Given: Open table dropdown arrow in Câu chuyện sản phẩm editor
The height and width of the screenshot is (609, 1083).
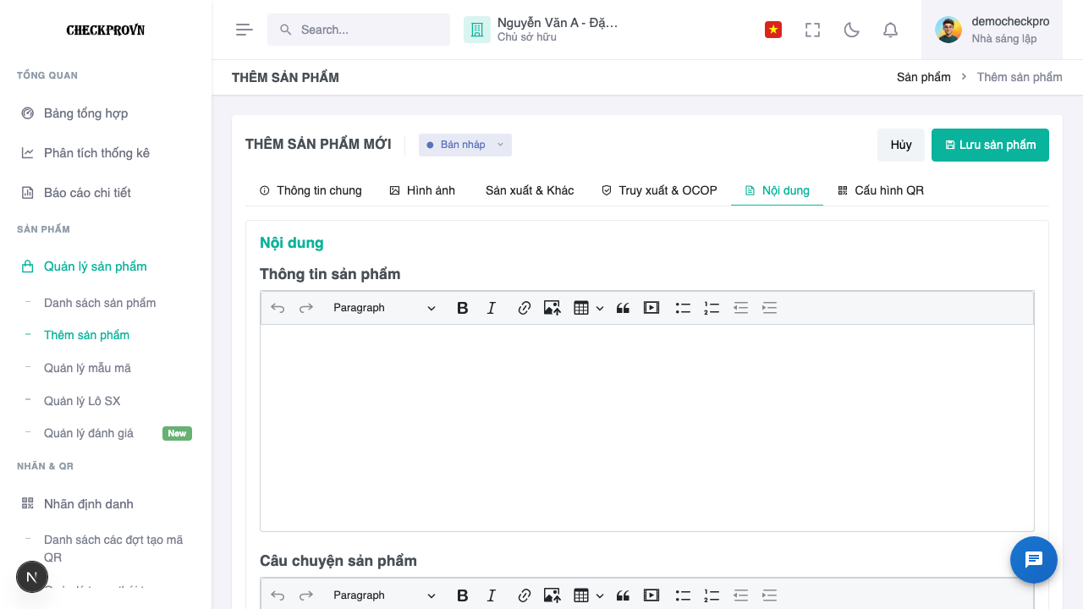Looking at the screenshot, I should pos(600,595).
